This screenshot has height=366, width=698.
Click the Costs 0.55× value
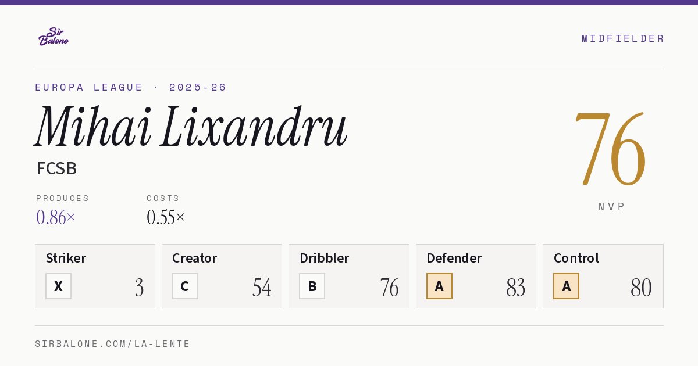[166, 217]
